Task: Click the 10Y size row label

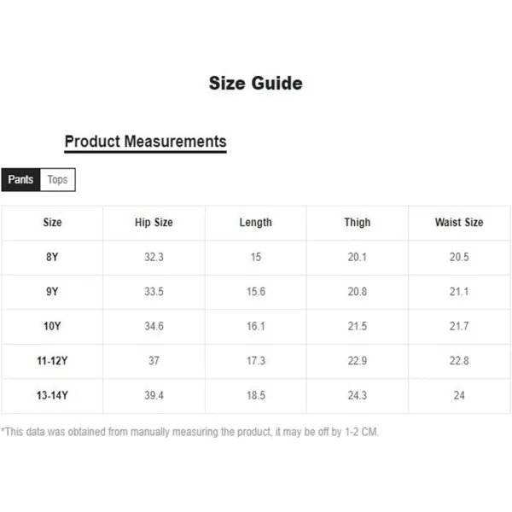Action: [x=52, y=326]
